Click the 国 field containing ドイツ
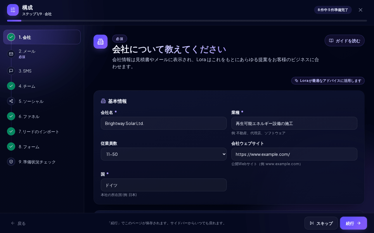374x233 pixels. [x=164, y=185]
